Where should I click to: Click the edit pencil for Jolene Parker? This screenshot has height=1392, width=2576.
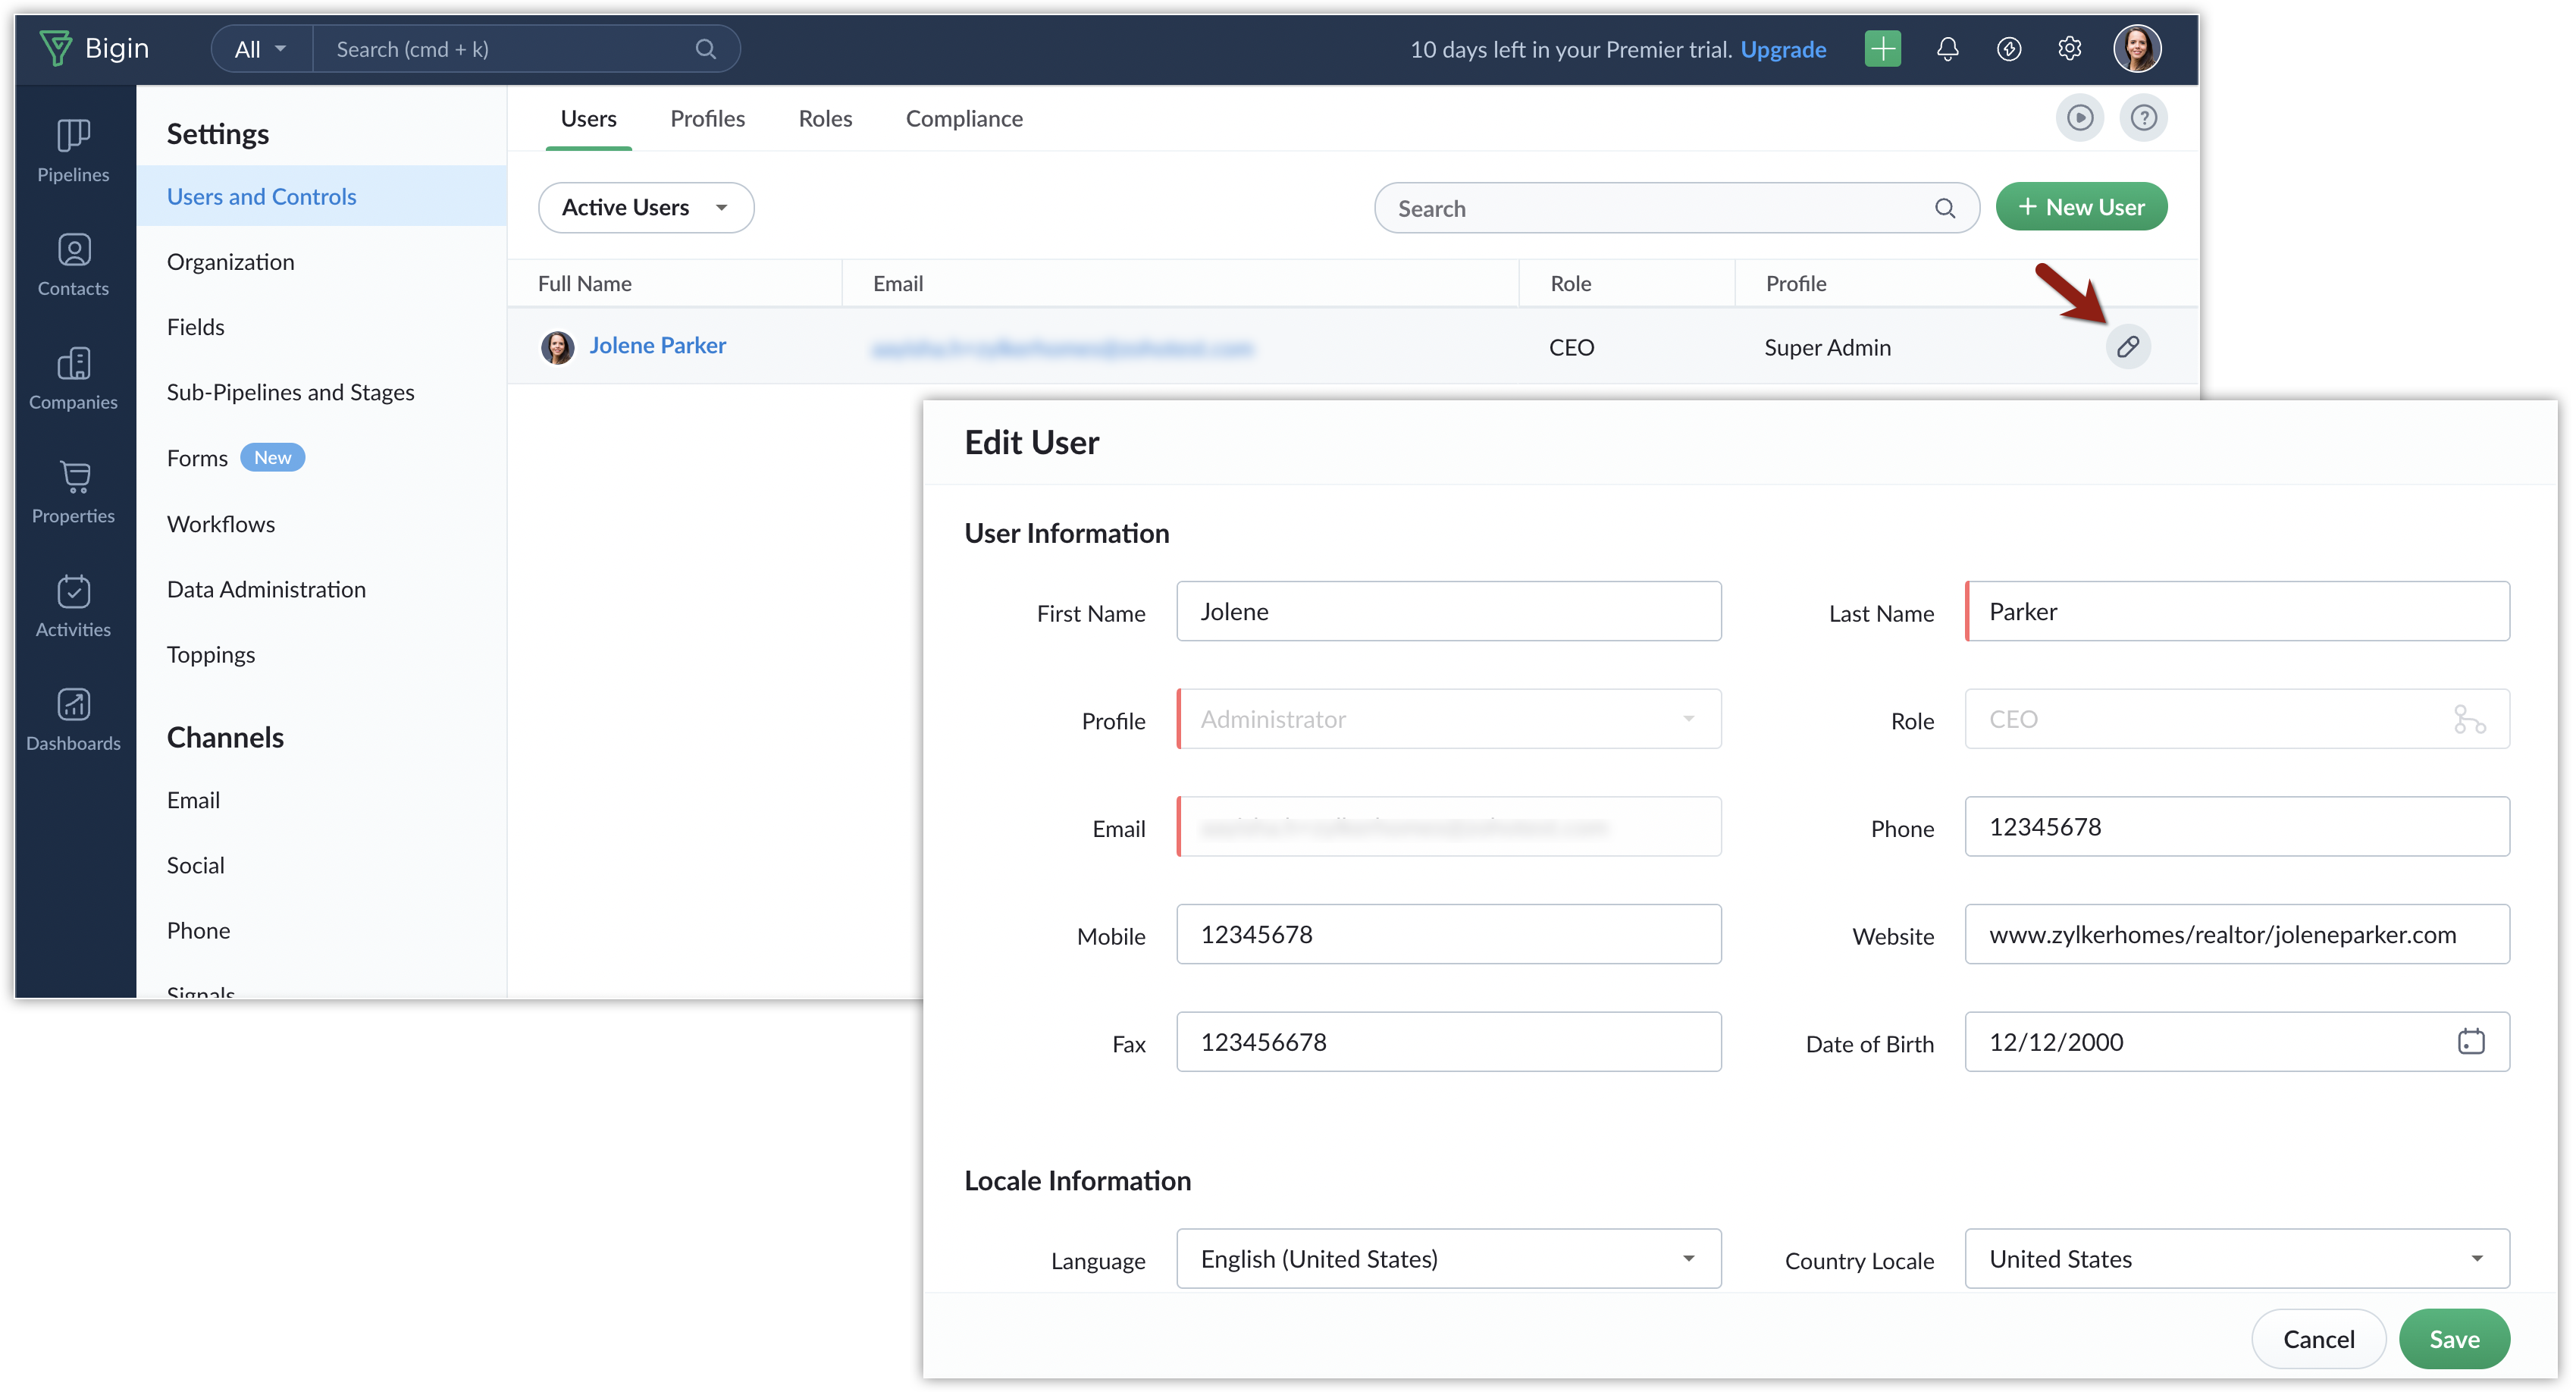pos(2127,347)
